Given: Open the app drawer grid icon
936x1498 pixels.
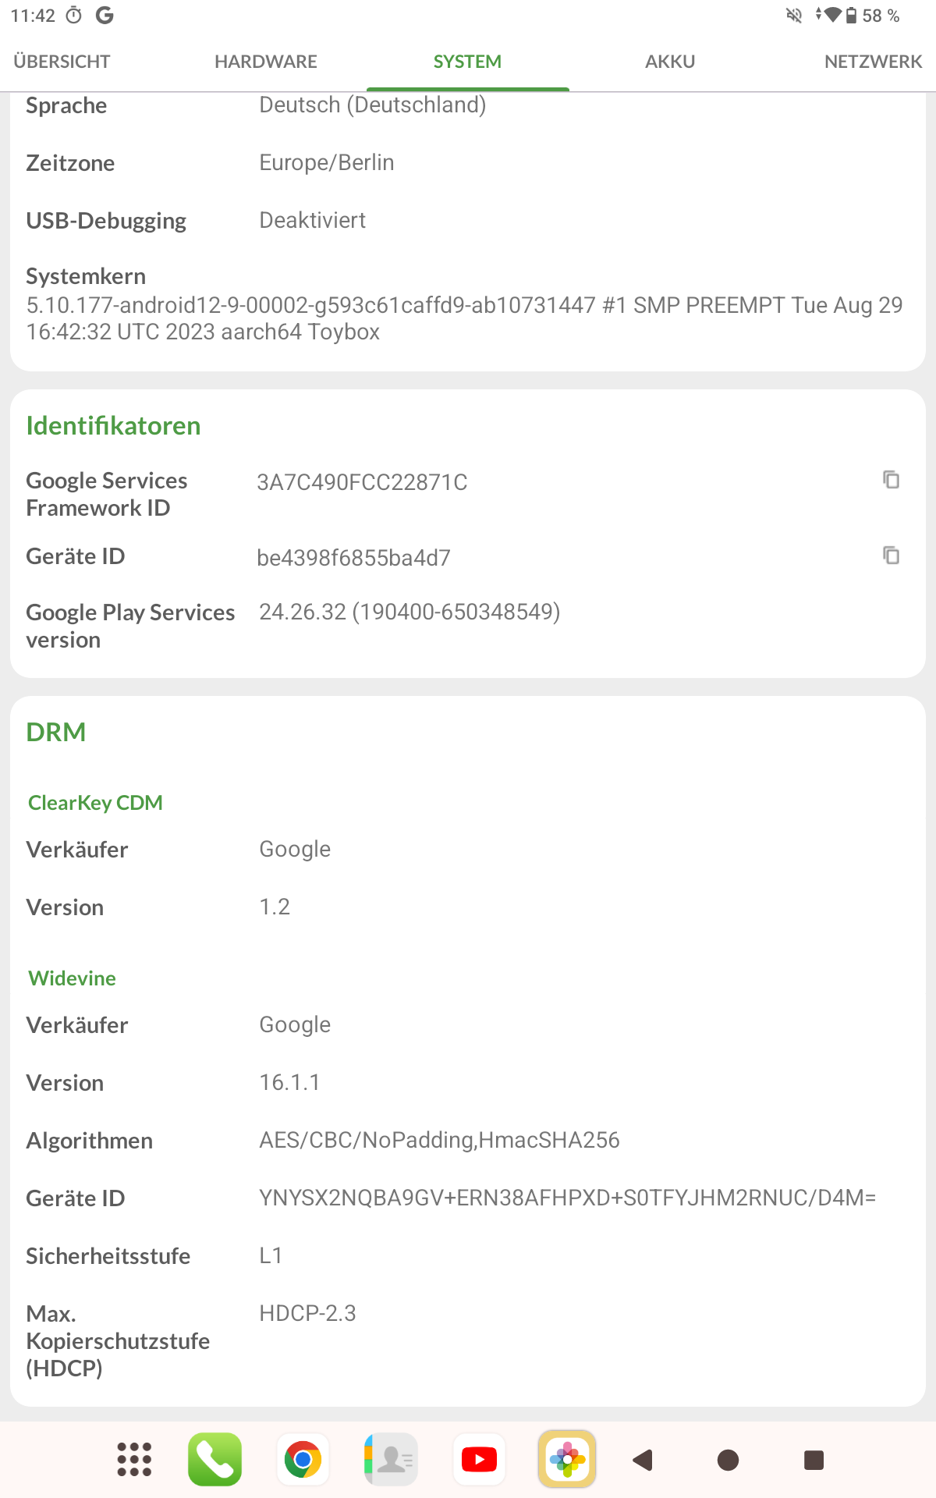Looking at the screenshot, I should (134, 1459).
